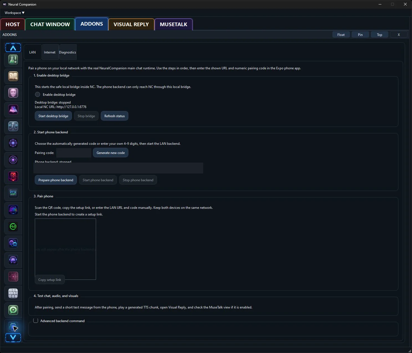Switch to the MUSETALK tab
Viewport: 412px width, 353px height.
tap(173, 24)
